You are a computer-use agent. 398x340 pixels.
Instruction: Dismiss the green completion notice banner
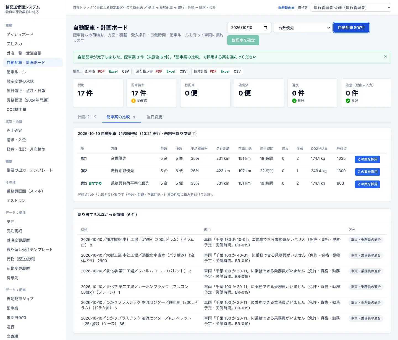point(385,57)
